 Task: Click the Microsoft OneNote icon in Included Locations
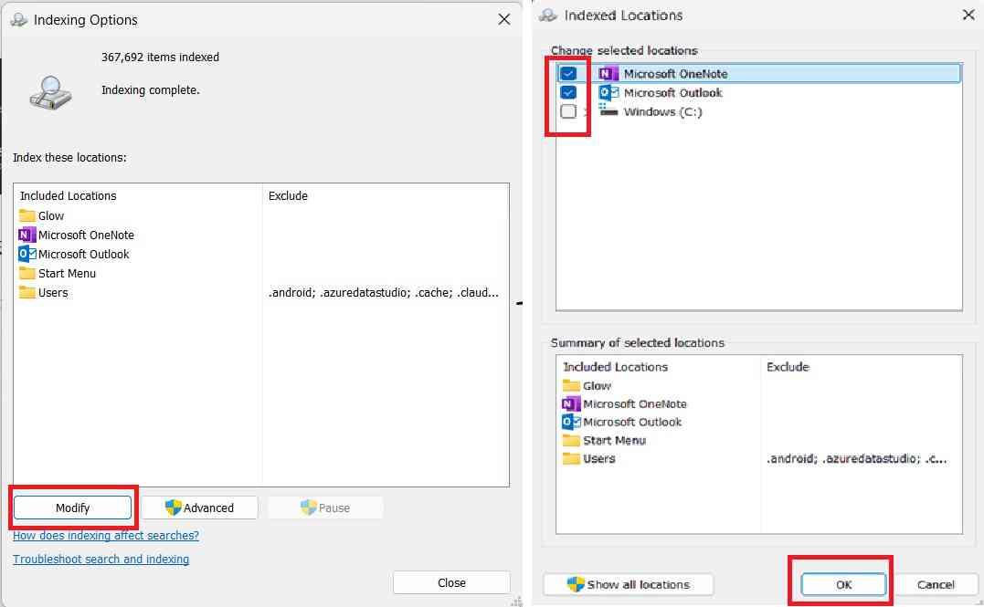(28, 235)
